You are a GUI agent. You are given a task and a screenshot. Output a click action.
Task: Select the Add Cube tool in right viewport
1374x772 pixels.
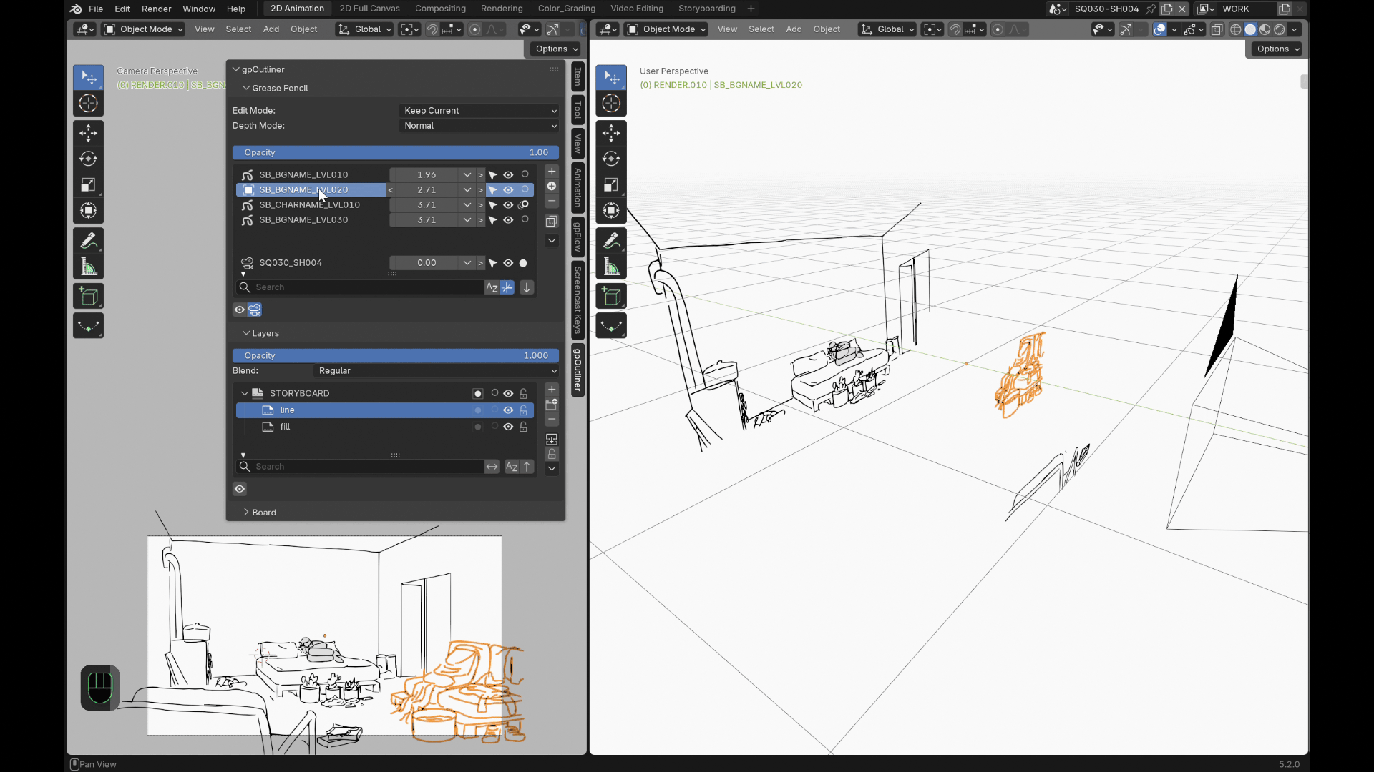(x=611, y=296)
